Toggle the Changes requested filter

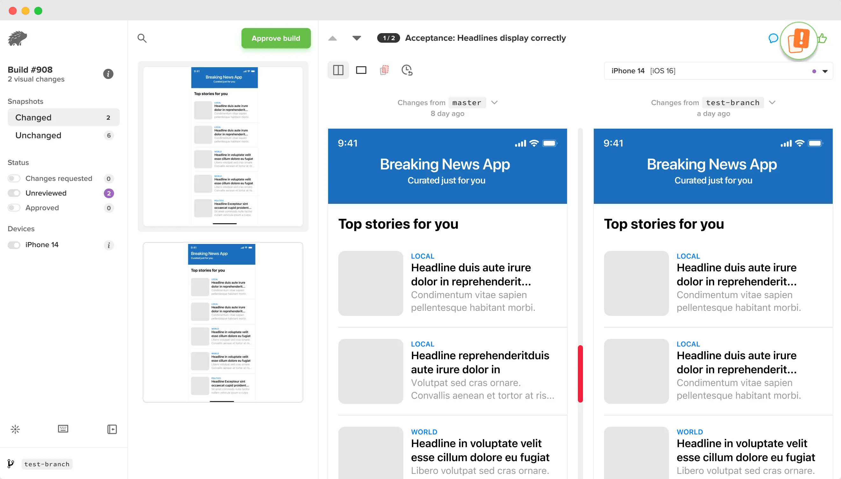point(14,178)
